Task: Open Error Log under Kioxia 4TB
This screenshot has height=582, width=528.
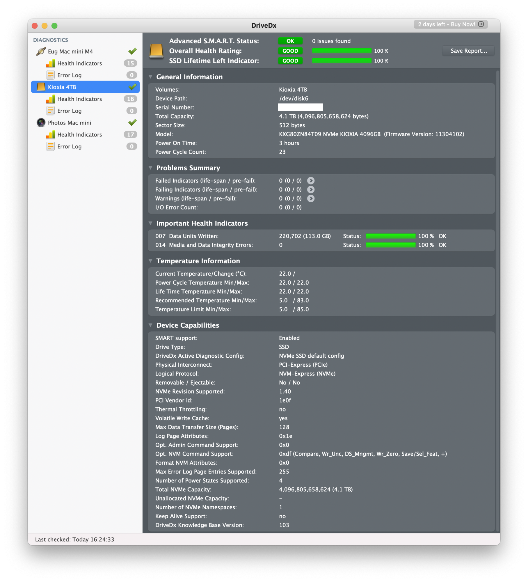Action: point(69,111)
